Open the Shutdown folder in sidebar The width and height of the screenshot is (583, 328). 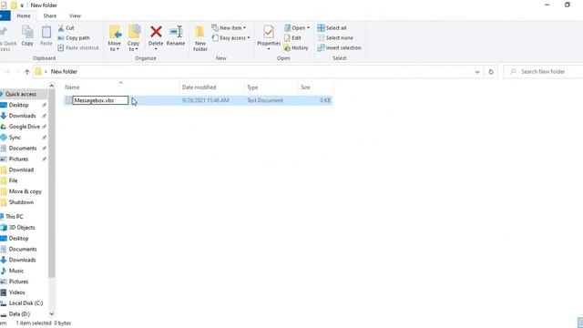click(21, 202)
